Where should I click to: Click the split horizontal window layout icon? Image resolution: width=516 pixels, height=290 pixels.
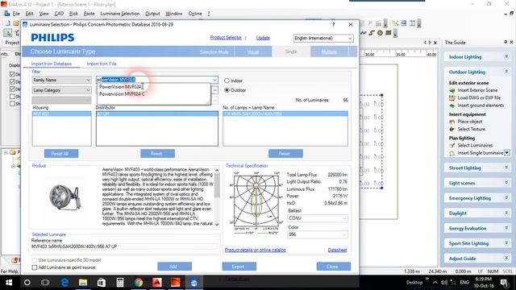point(404,23)
